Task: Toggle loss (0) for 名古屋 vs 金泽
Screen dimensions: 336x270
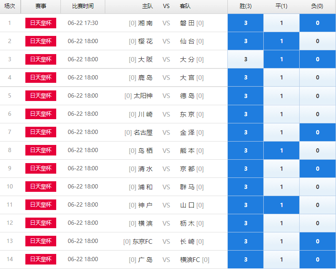Action: (317, 132)
